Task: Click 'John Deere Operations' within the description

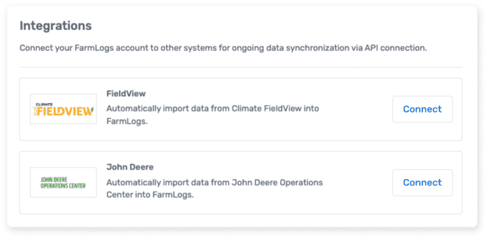Action: (277, 182)
